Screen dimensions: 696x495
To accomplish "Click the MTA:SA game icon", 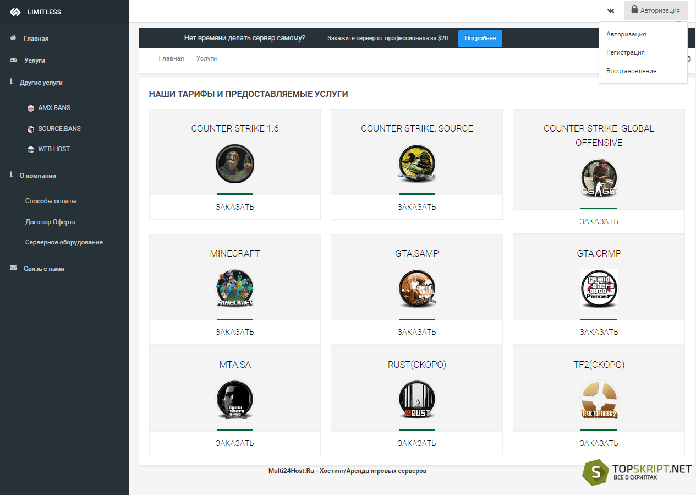I will (x=235, y=400).
